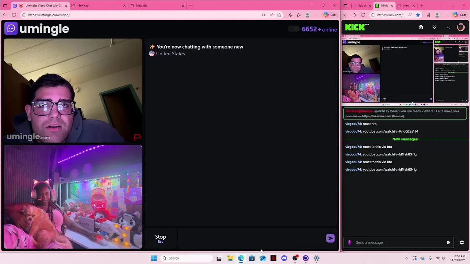Open Copilot Chat in right browser
Image resolution: width=470 pixels, height=264 pixels.
(x=460, y=15)
